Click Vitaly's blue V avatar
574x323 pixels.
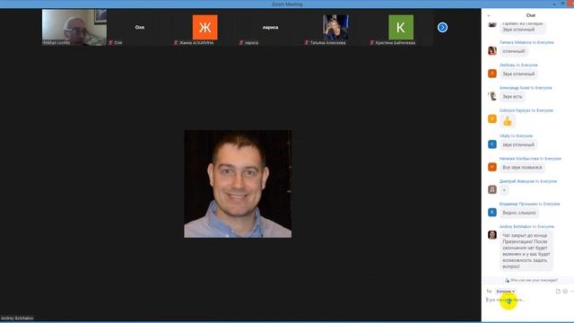(x=492, y=144)
